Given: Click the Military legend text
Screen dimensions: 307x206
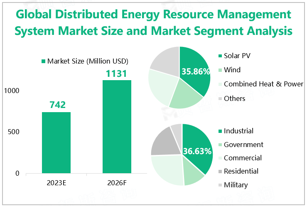Looking at the screenshot, I should (x=236, y=185).
